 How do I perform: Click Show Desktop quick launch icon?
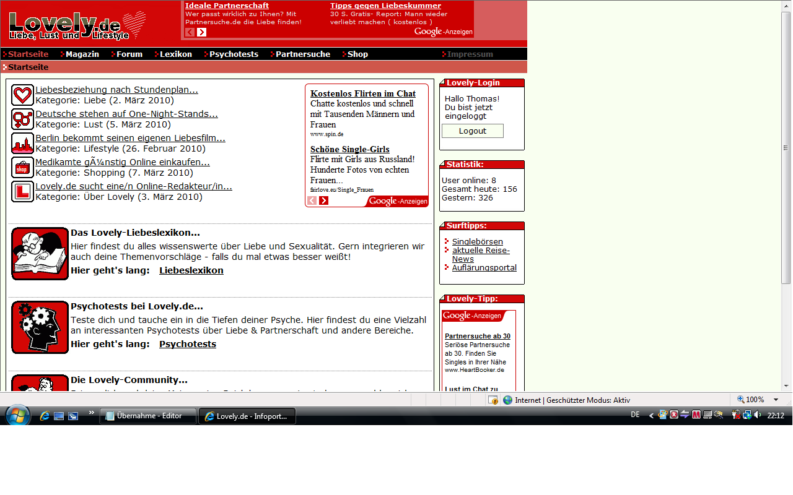click(x=59, y=416)
